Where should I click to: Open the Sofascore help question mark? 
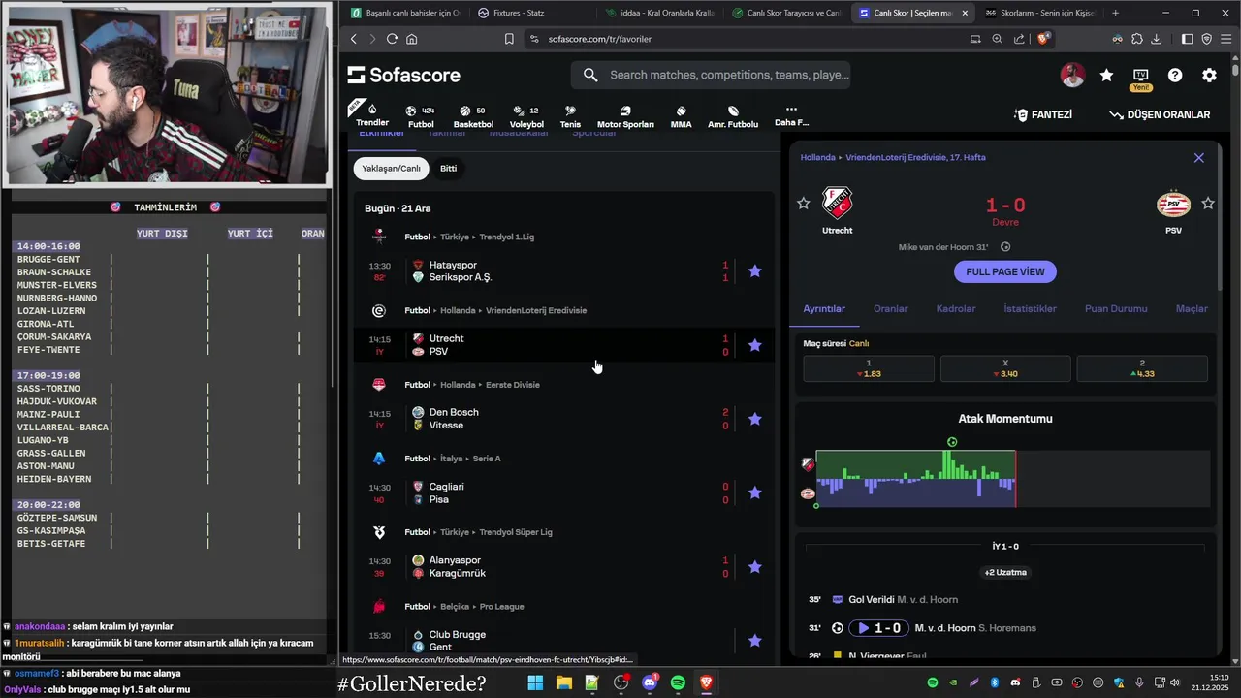click(1175, 76)
